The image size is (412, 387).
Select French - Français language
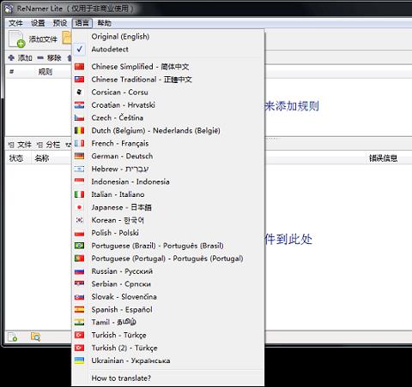168,143
